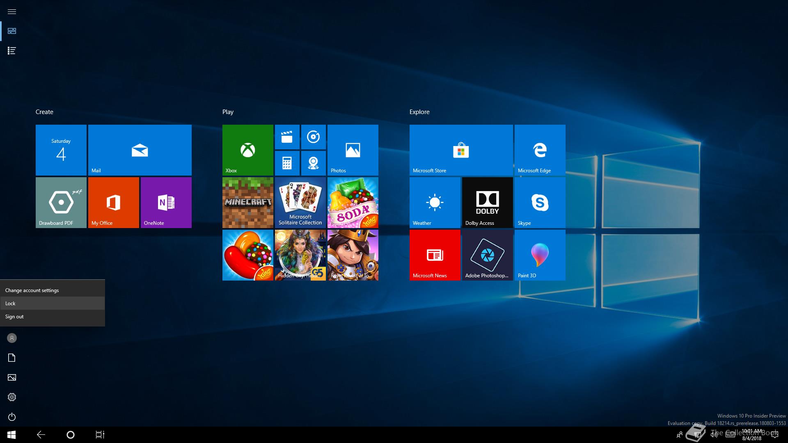This screenshot has height=443, width=788.
Task: Open the Mail tile
Action: [x=140, y=150]
